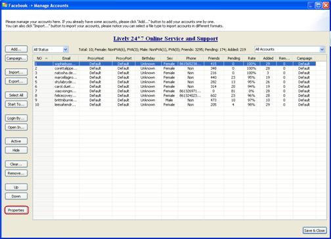The width and height of the screenshot is (331, 239).
Task: Click Select All accounts button
Action: coord(16,95)
